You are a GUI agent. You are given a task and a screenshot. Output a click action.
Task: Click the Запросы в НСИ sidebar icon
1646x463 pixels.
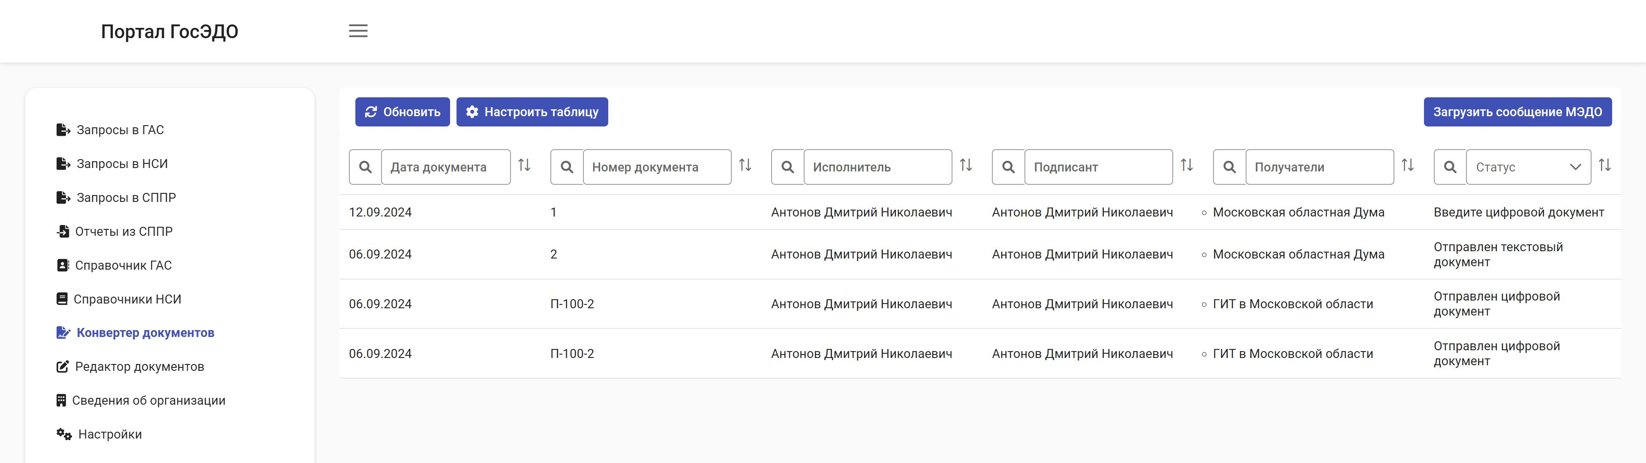tap(63, 164)
